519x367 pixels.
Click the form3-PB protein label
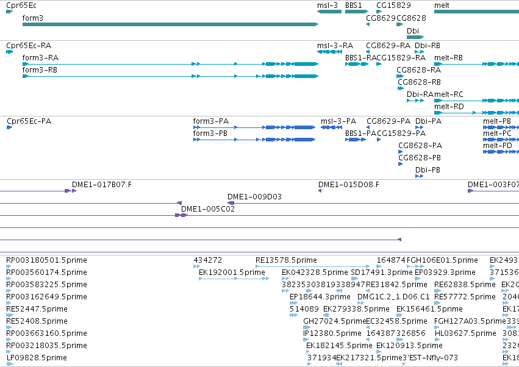210,134
